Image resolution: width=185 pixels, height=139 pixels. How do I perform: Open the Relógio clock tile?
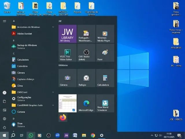(86, 78)
